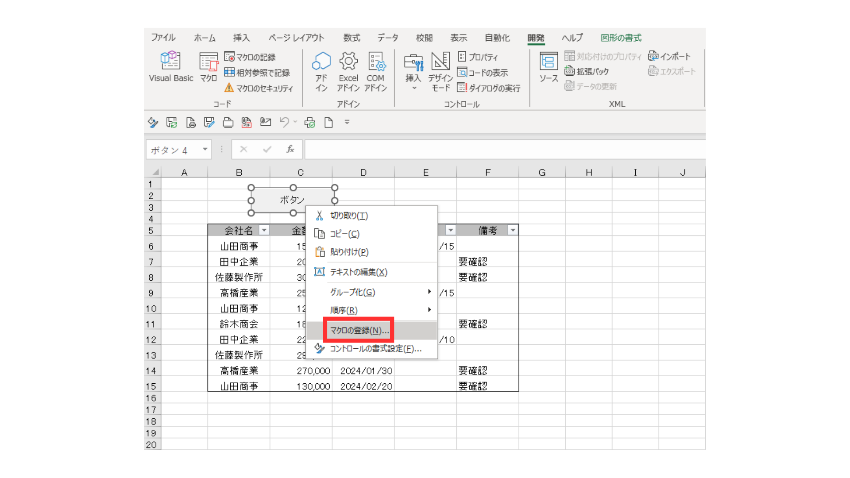Click the ボタン form control
This screenshot has height=478, width=850.
coord(293,200)
